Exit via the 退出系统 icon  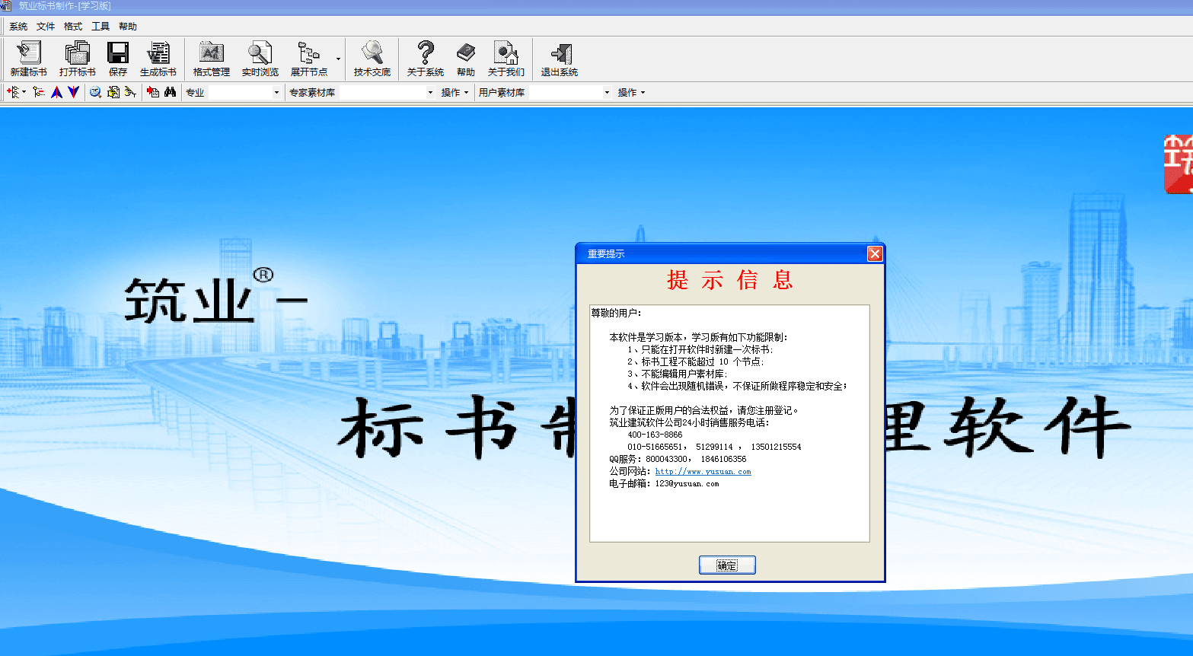[559, 59]
